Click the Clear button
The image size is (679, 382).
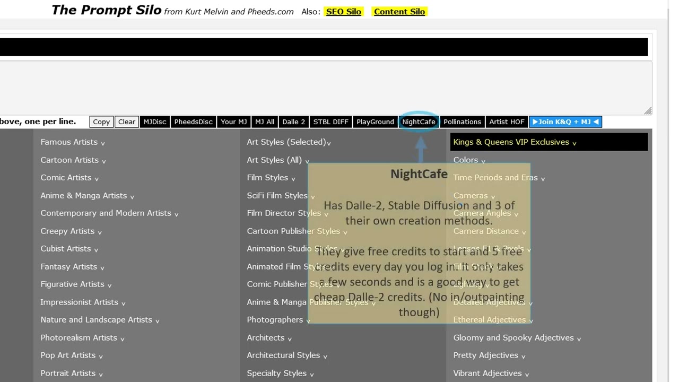coord(127,122)
